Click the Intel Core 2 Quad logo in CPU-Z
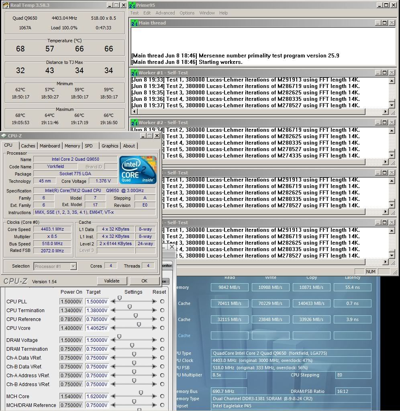The height and width of the screenshot is (411, 400). tap(138, 170)
